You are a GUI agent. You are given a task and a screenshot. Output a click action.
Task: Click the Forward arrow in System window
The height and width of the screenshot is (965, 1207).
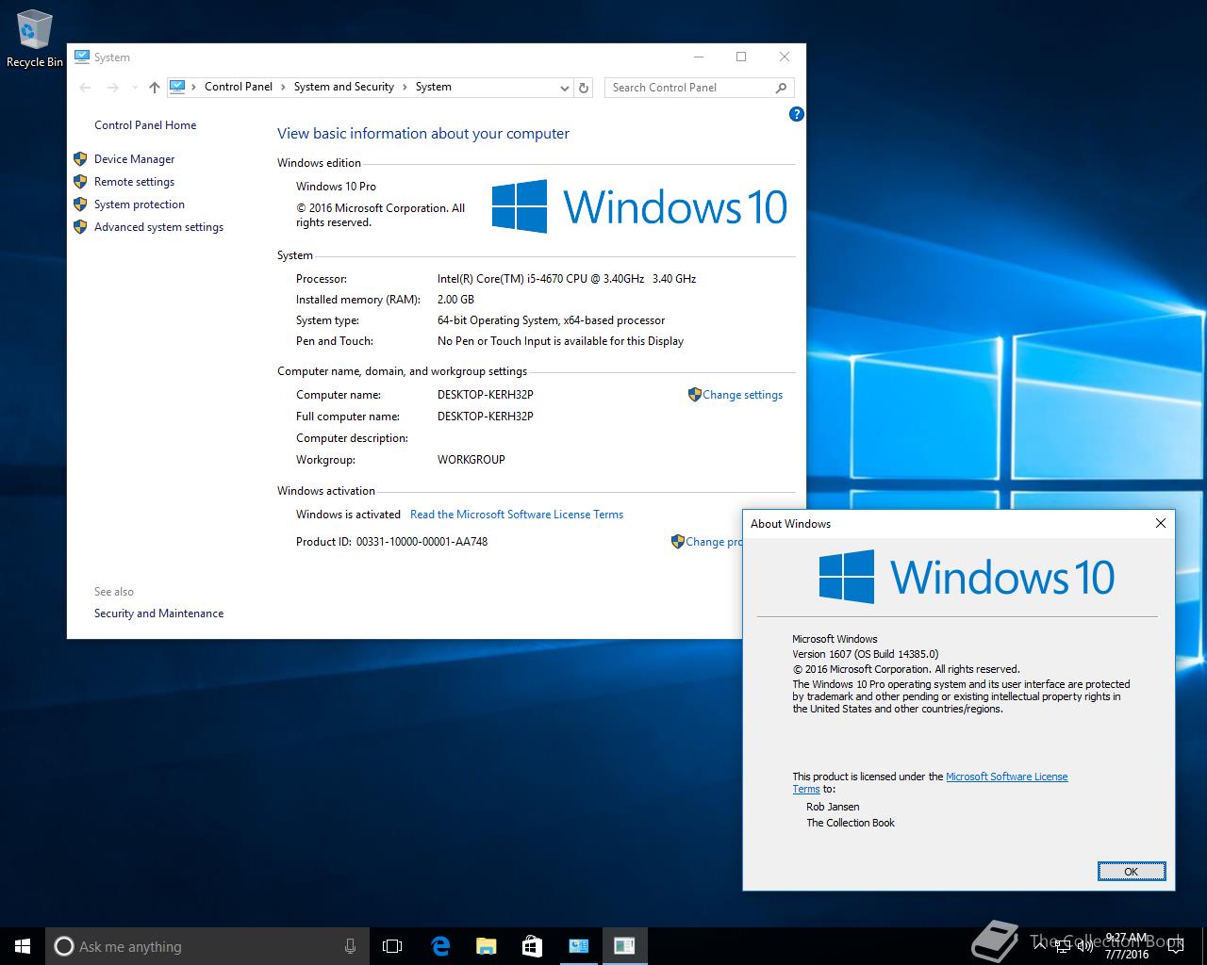[x=112, y=88]
